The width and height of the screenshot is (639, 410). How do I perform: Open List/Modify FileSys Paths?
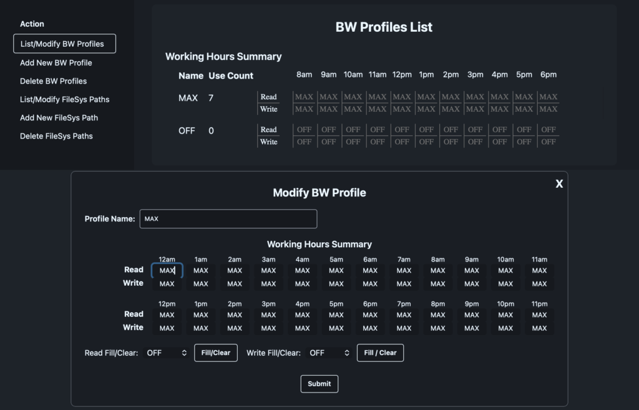point(64,99)
